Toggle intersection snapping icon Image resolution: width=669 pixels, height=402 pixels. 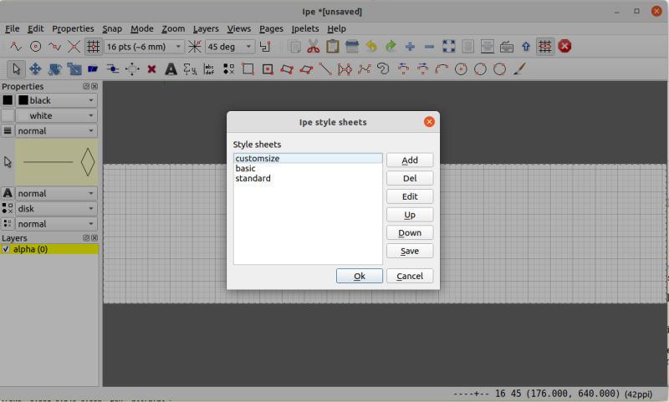click(x=74, y=47)
